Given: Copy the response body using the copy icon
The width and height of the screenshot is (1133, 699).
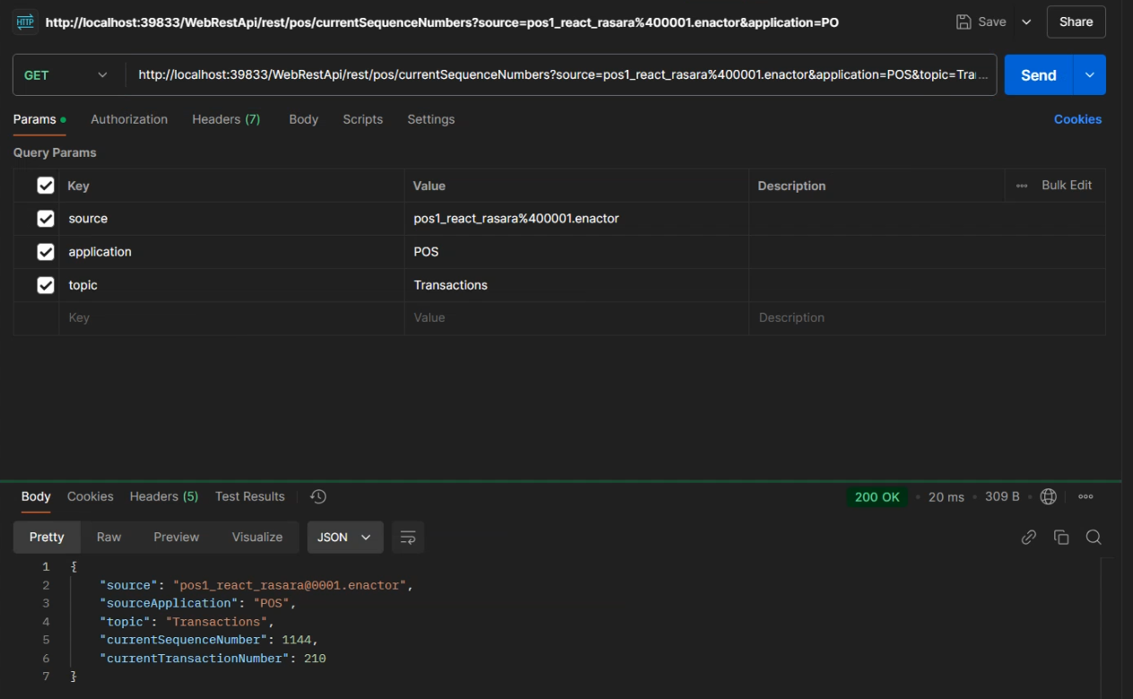Looking at the screenshot, I should click(x=1061, y=537).
